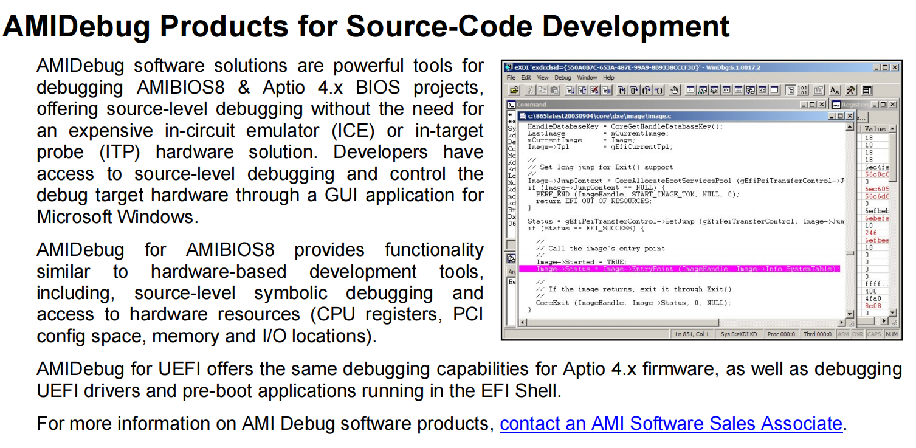Click the Cut scissors toolbar icon
This screenshot has width=916, height=448.
point(531,90)
